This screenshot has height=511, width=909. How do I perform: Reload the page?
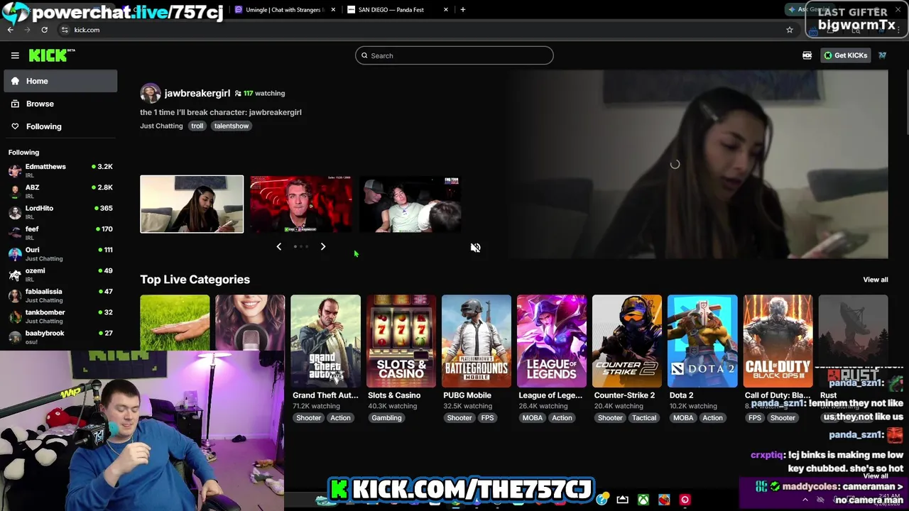coord(44,30)
